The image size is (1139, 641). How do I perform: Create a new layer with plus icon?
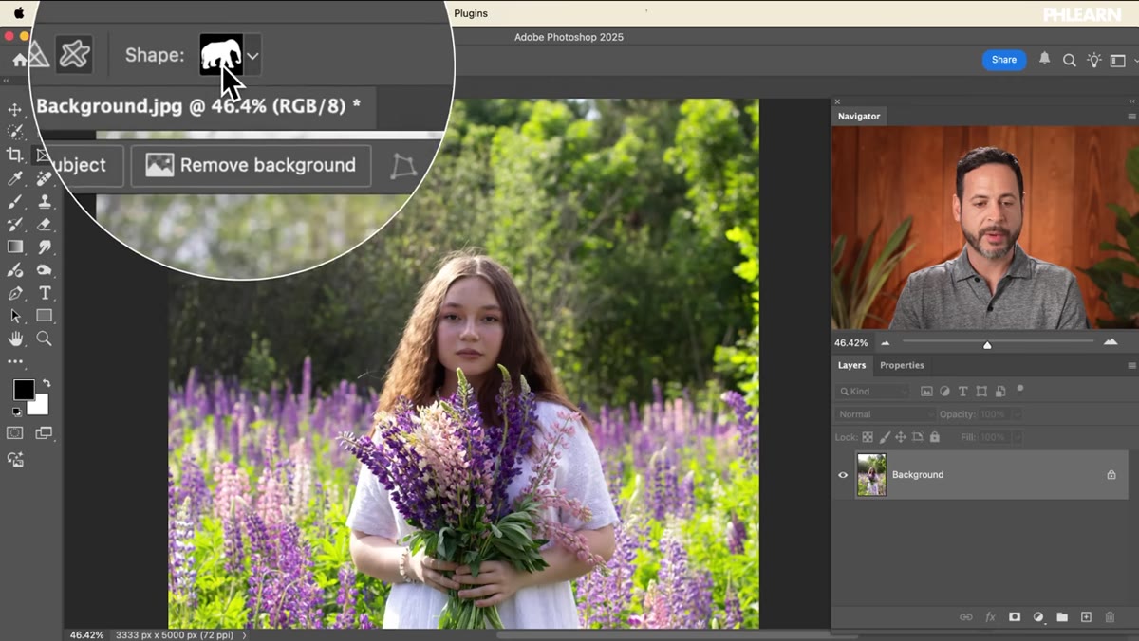(1087, 617)
